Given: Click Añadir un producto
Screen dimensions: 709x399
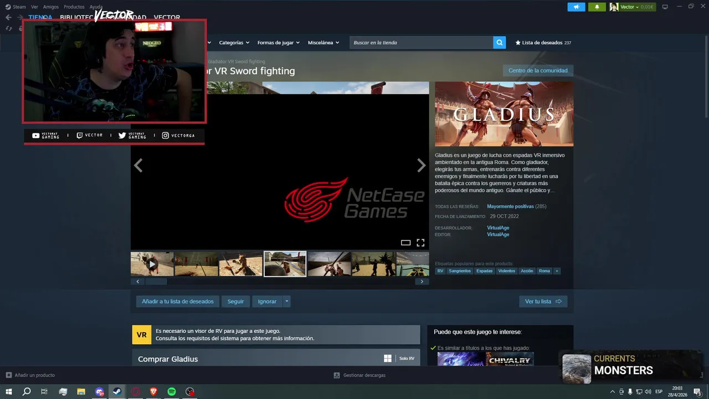Looking at the screenshot, I should coord(30,375).
